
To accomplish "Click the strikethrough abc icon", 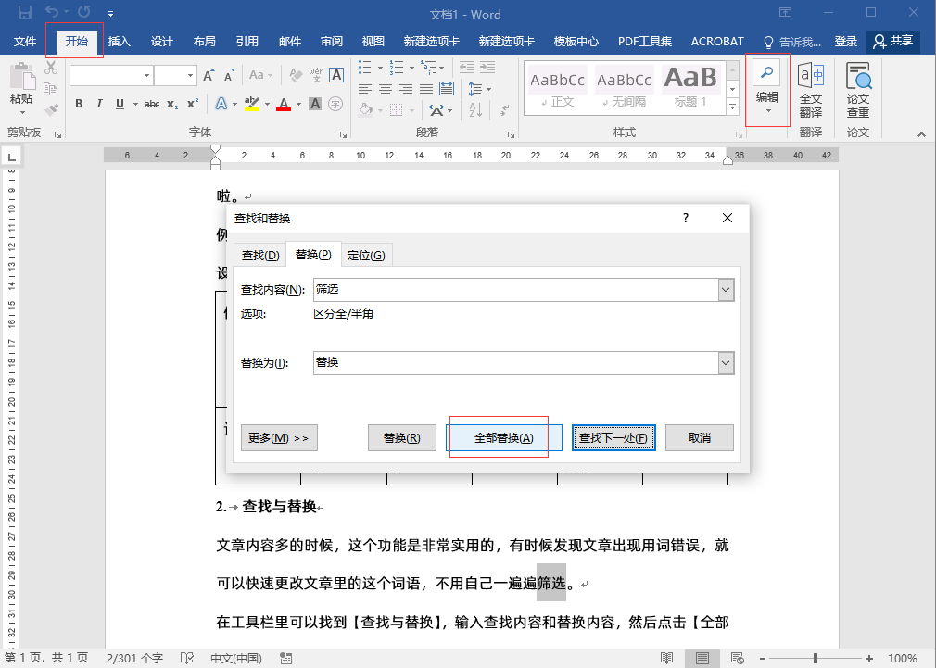I will [x=152, y=104].
